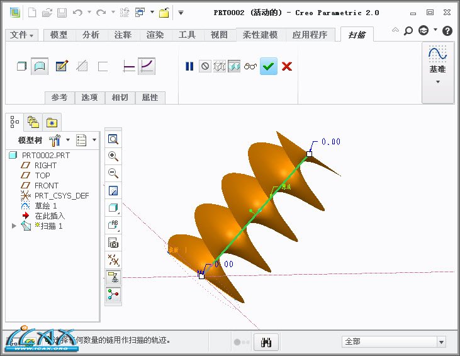Image resolution: width=460 pixels, height=356 pixels.
Task: Click the green checkmark to accept the sweep
Action: (269, 66)
